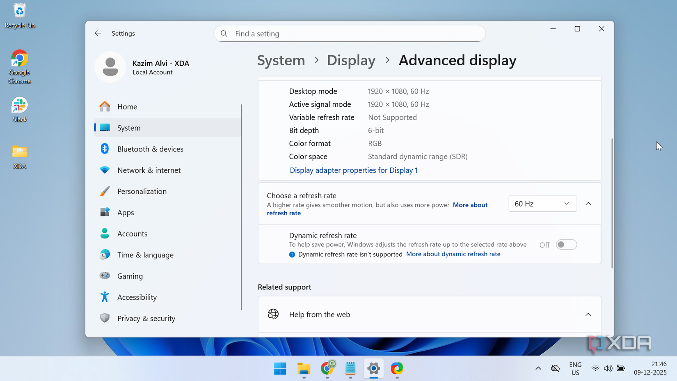Open the 60 Hz refresh rate dropdown

tap(542, 203)
